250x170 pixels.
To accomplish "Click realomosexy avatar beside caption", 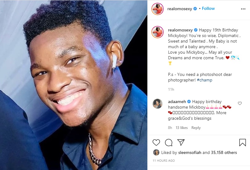I will [158, 32].
